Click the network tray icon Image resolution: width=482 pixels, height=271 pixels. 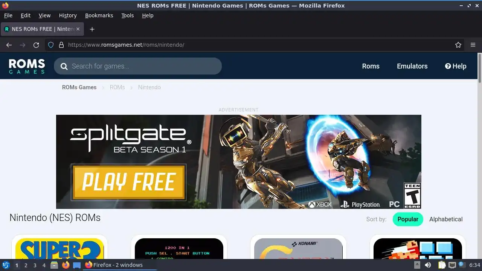coord(452,265)
